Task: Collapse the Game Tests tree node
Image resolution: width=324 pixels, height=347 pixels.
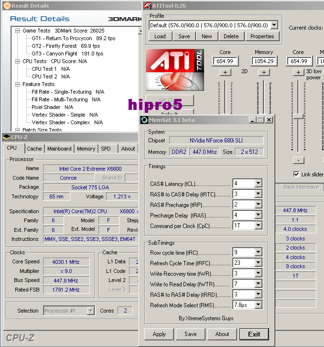Action: point(17,31)
